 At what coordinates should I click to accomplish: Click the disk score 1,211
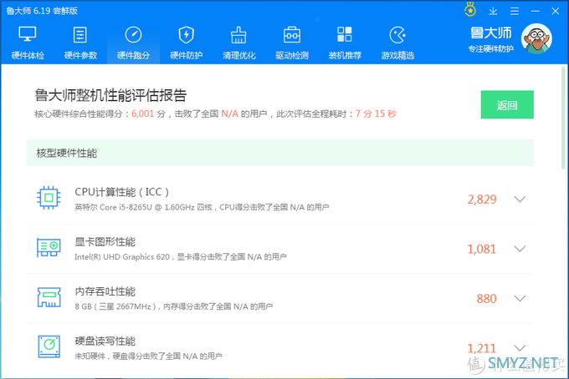pos(481,348)
